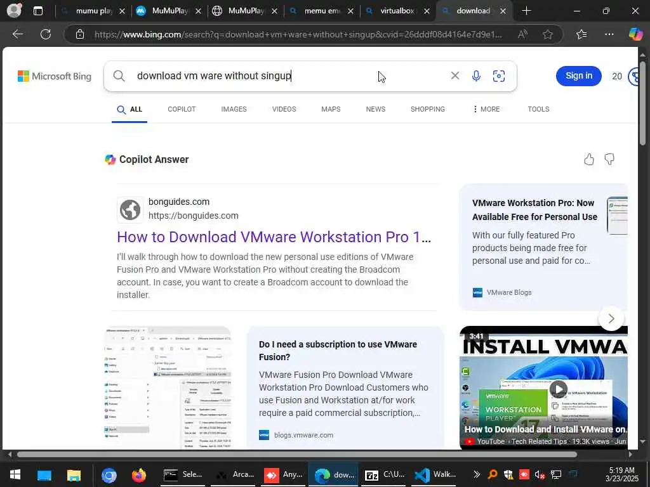Viewport: 650px width, 487px height.
Task: Click the browser address bar URL
Action: click(x=298, y=34)
